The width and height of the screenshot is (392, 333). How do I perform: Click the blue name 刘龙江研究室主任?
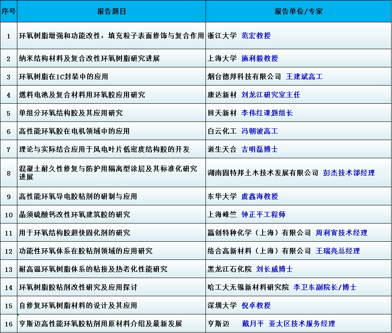point(271,95)
